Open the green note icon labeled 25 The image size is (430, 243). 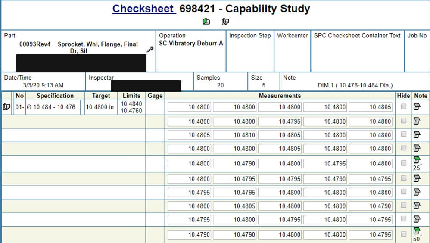[417, 161]
